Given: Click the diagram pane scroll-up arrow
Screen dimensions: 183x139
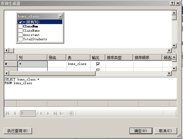Looking at the screenshot, I should tap(174, 13).
